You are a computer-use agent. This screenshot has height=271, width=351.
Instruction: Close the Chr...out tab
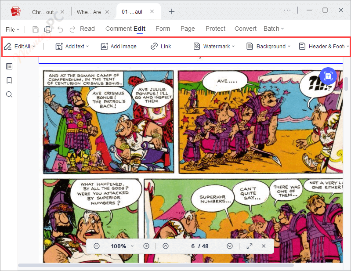pyautogui.click(x=62, y=12)
